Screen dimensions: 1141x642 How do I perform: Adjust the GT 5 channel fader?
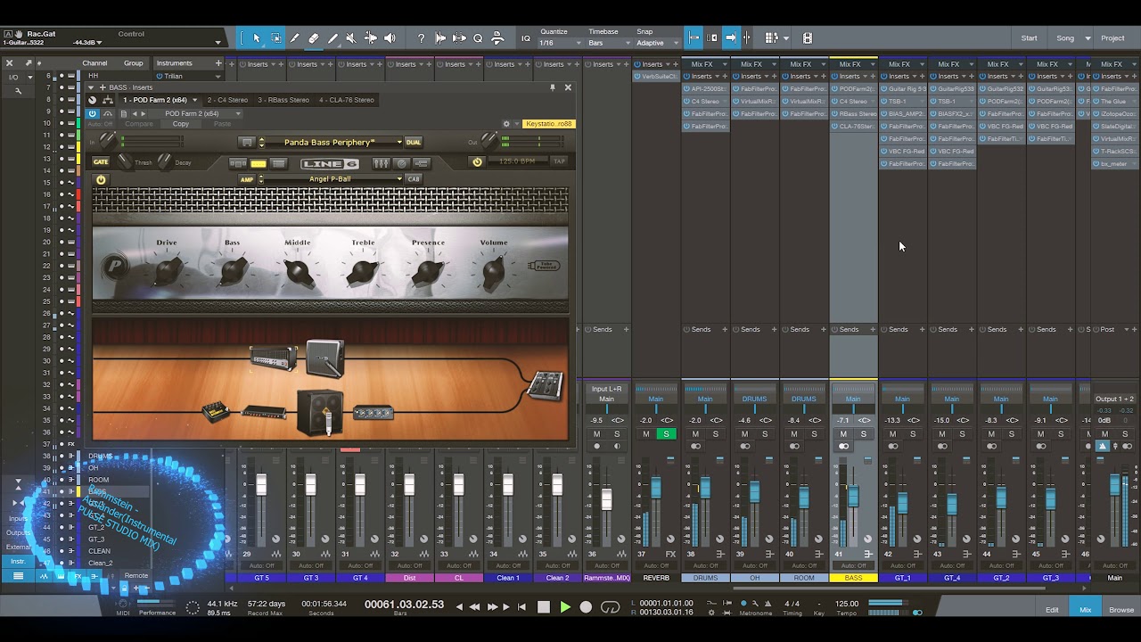(261, 485)
